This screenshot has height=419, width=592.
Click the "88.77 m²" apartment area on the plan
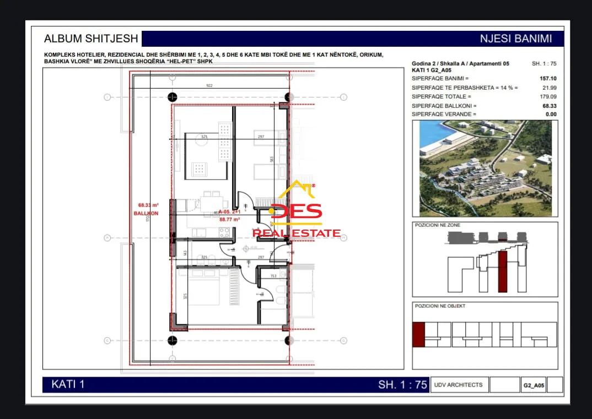coord(229,219)
